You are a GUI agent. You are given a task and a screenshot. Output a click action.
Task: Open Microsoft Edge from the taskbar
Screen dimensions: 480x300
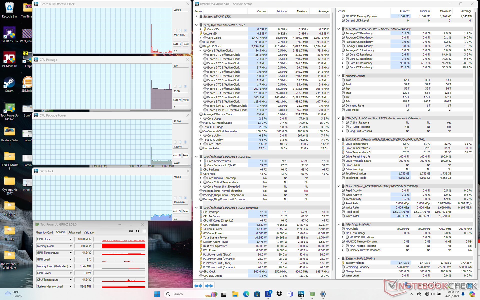[246, 294]
